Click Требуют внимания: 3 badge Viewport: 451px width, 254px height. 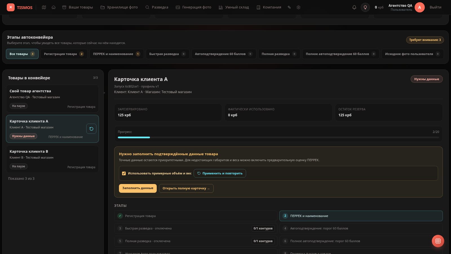(425, 40)
